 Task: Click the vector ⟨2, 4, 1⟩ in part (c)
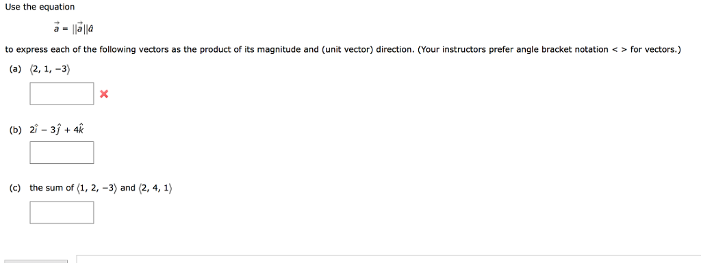pyautogui.click(x=155, y=188)
